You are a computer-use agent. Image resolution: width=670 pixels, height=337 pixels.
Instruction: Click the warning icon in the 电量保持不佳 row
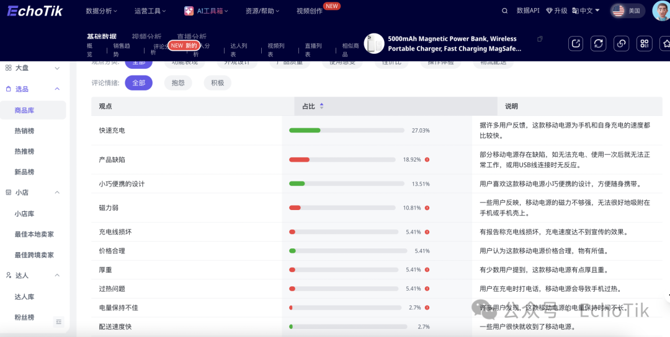(427, 307)
